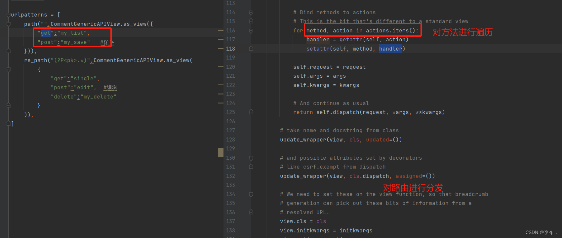This screenshot has height=238, width=562.
Task: Click line number 118 in the gutter
Action: pos(230,49)
